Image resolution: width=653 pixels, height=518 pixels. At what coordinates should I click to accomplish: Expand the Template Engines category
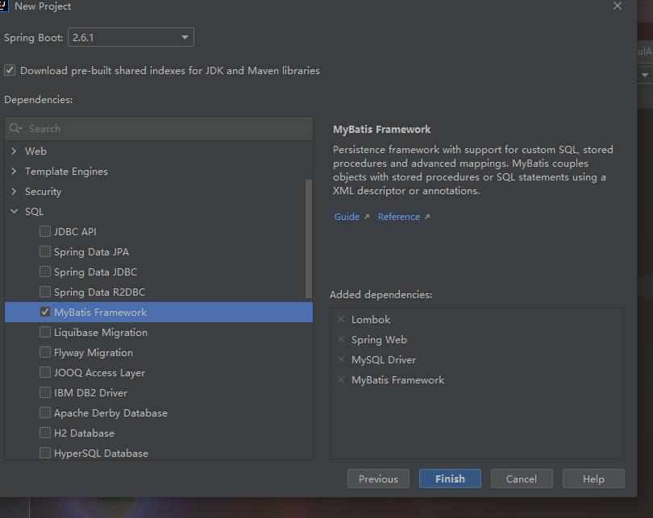coord(14,171)
